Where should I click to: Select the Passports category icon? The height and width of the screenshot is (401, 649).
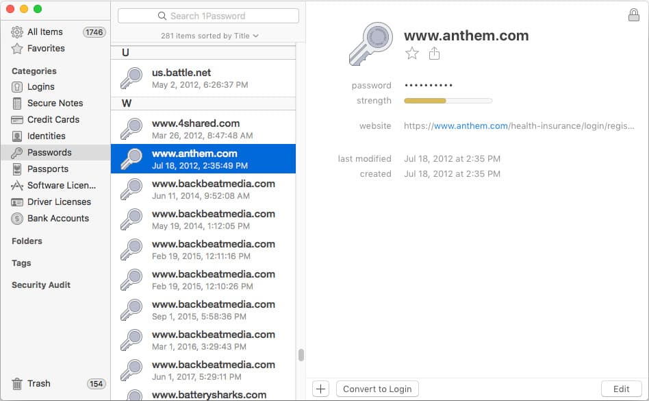coord(17,169)
